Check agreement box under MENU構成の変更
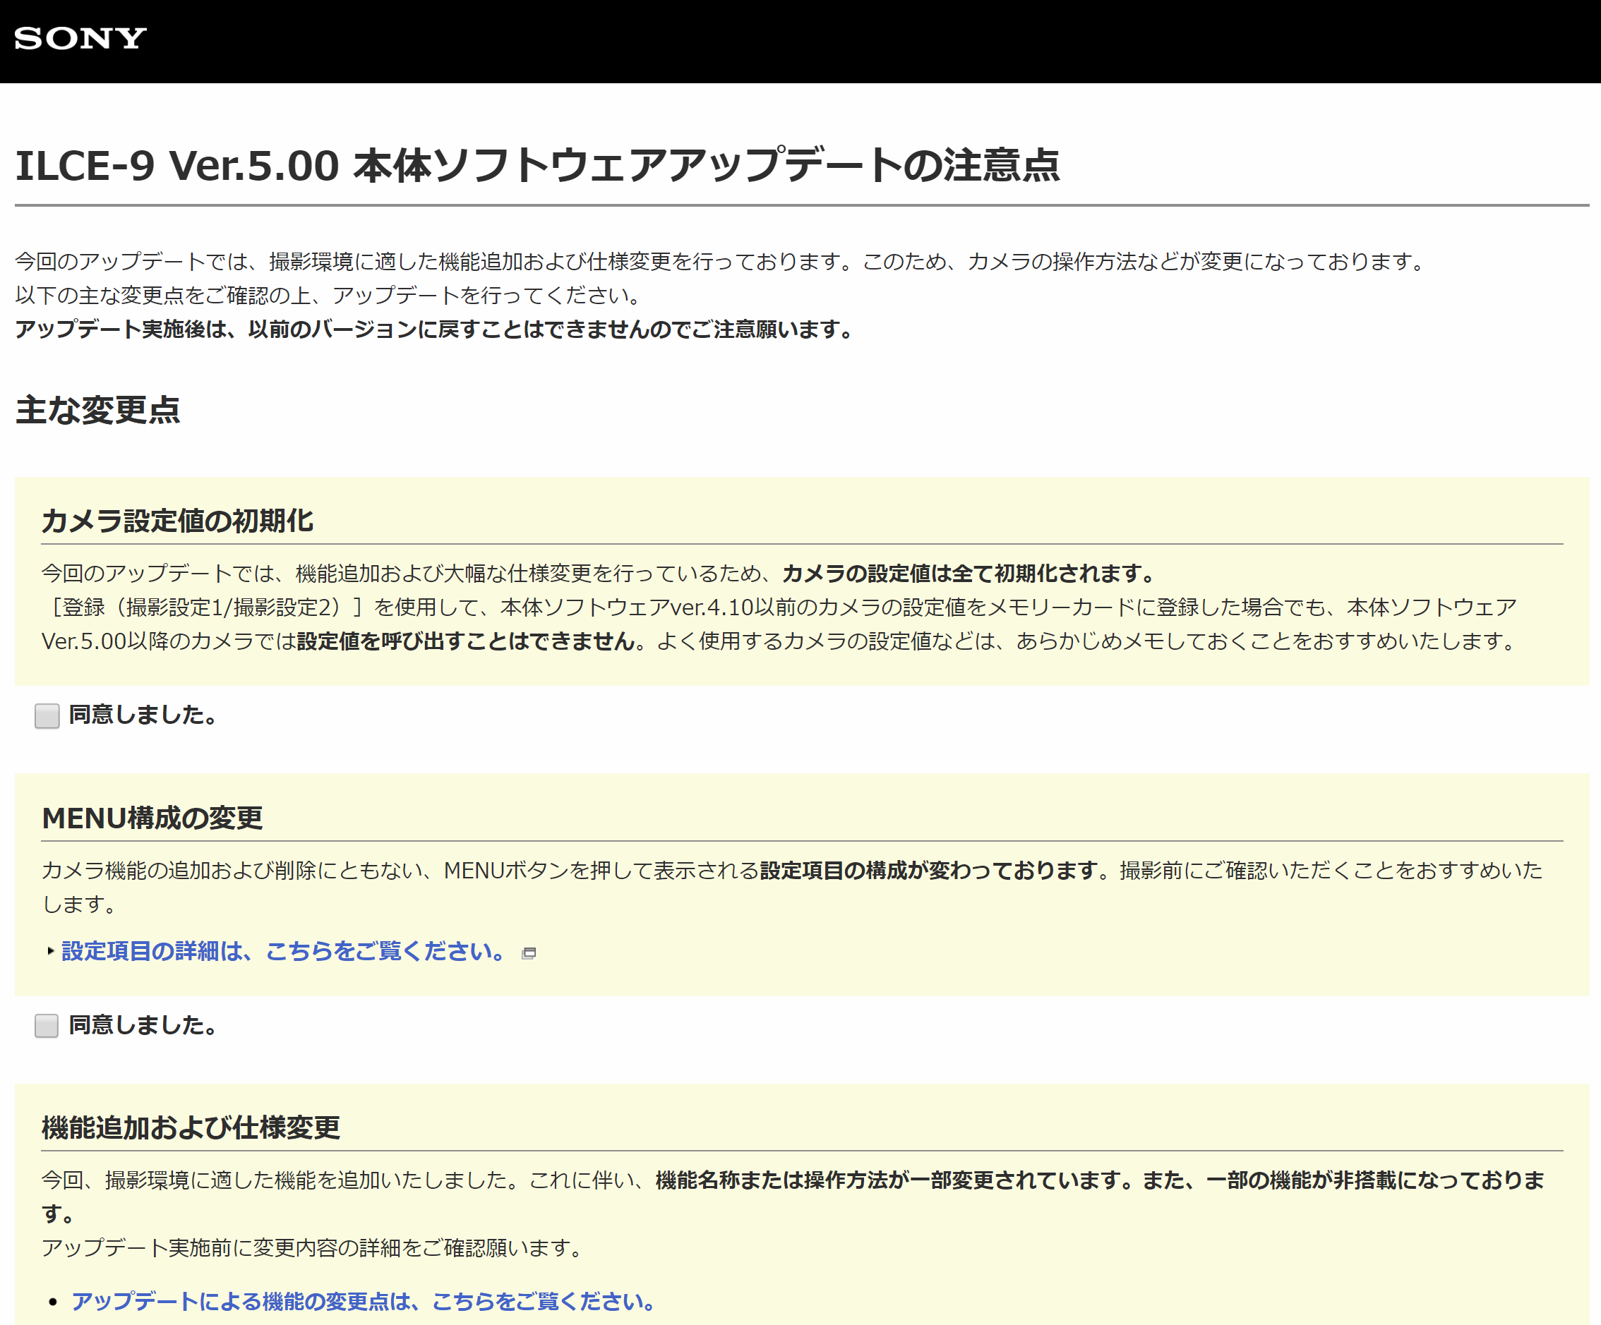Viewport: 1601px width, 1325px height. (47, 1026)
